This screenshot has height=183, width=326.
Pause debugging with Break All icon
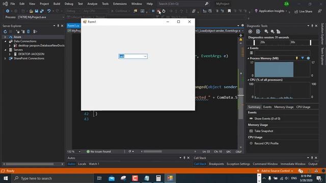pyautogui.click(x=153, y=11)
